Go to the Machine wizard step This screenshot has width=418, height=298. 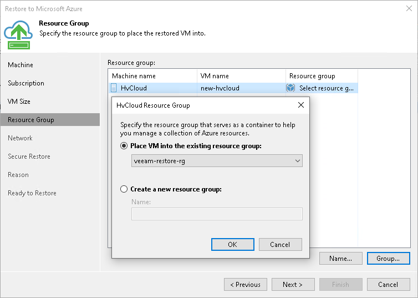(x=21, y=65)
